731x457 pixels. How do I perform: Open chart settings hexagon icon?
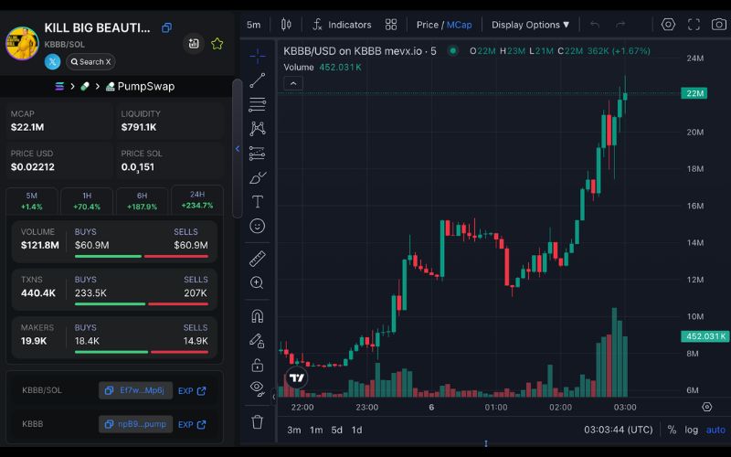pyautogui.click(x=668, y=25)
